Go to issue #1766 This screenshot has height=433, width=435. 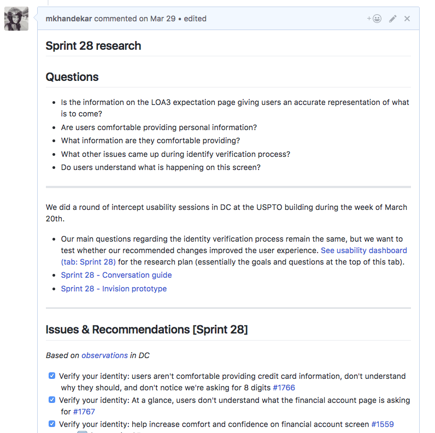point(284,388)
